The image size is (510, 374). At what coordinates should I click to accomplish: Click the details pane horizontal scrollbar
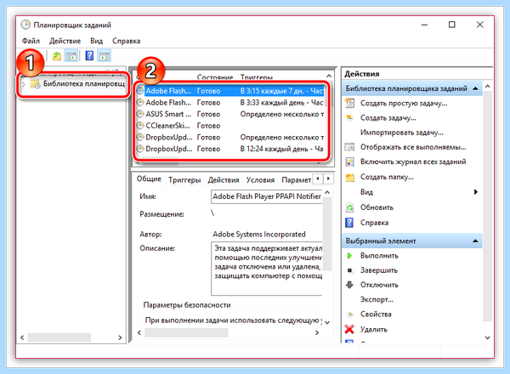point(186,332)
